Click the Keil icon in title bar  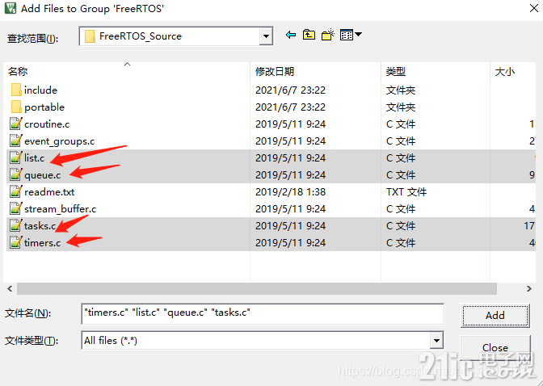11,8
